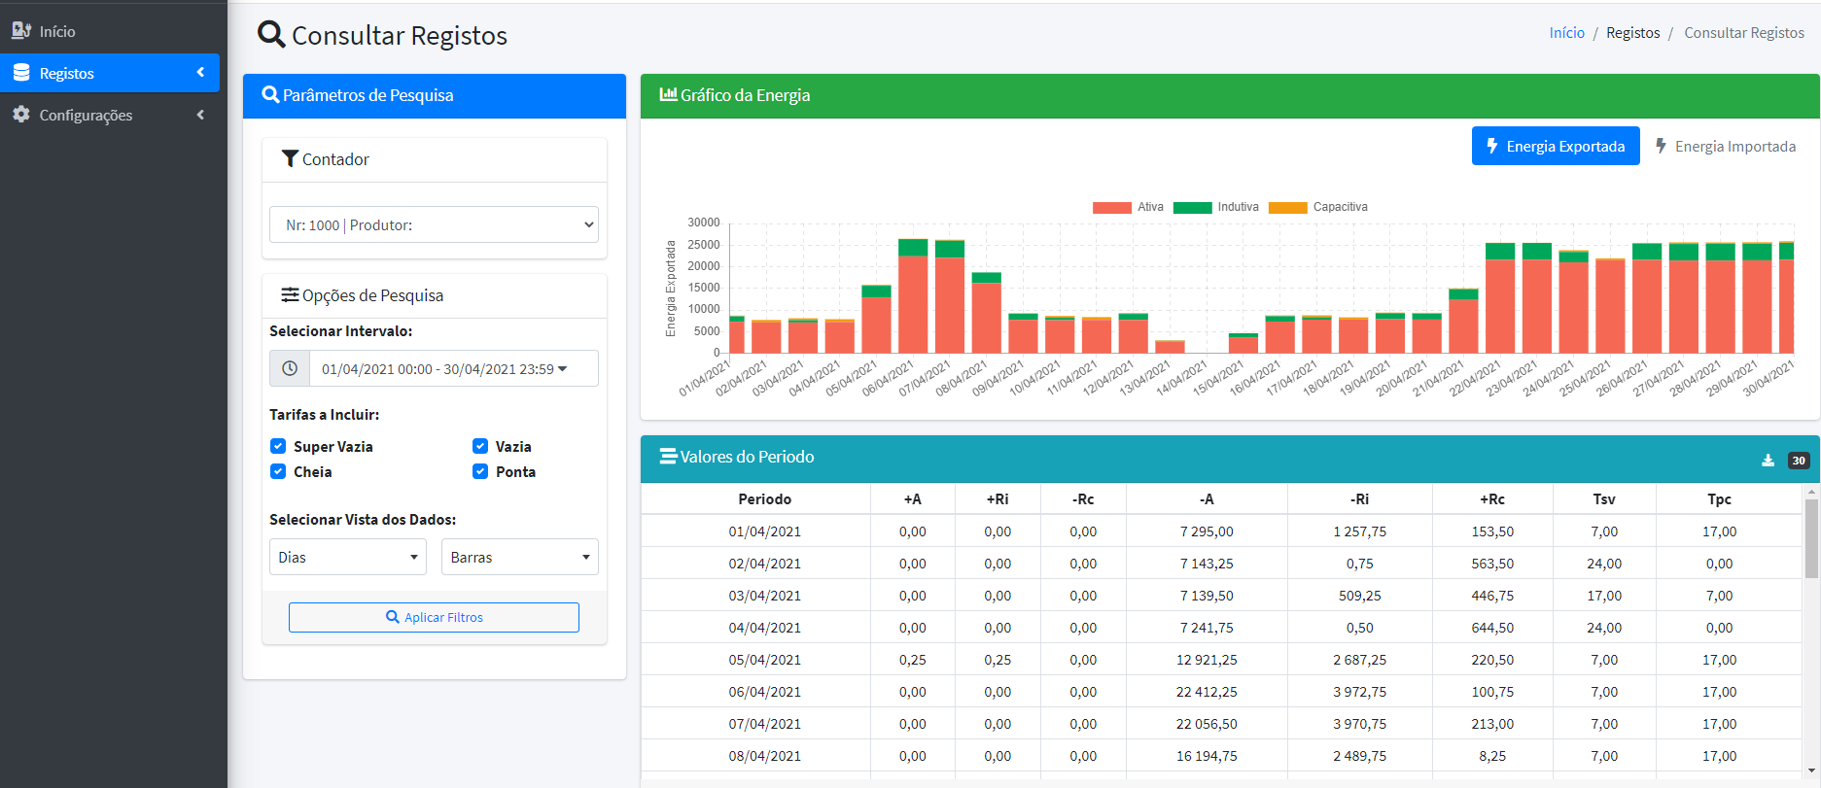Click the bar chart icon in Gráfico header

pyautogui.click(x=668, y=95)
